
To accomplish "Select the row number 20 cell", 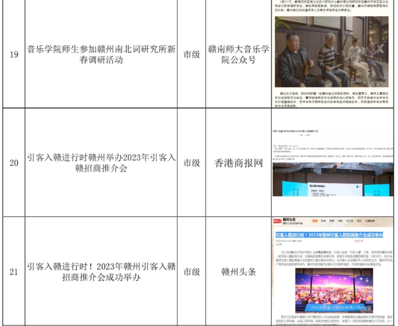I will pos(14,163).
